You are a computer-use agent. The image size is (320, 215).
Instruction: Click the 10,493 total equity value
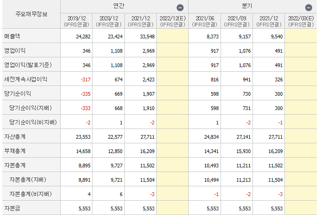point(211,166)
